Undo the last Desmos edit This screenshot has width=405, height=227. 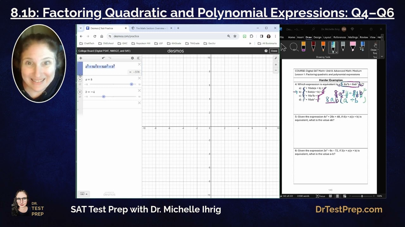(x=103, y=58)
